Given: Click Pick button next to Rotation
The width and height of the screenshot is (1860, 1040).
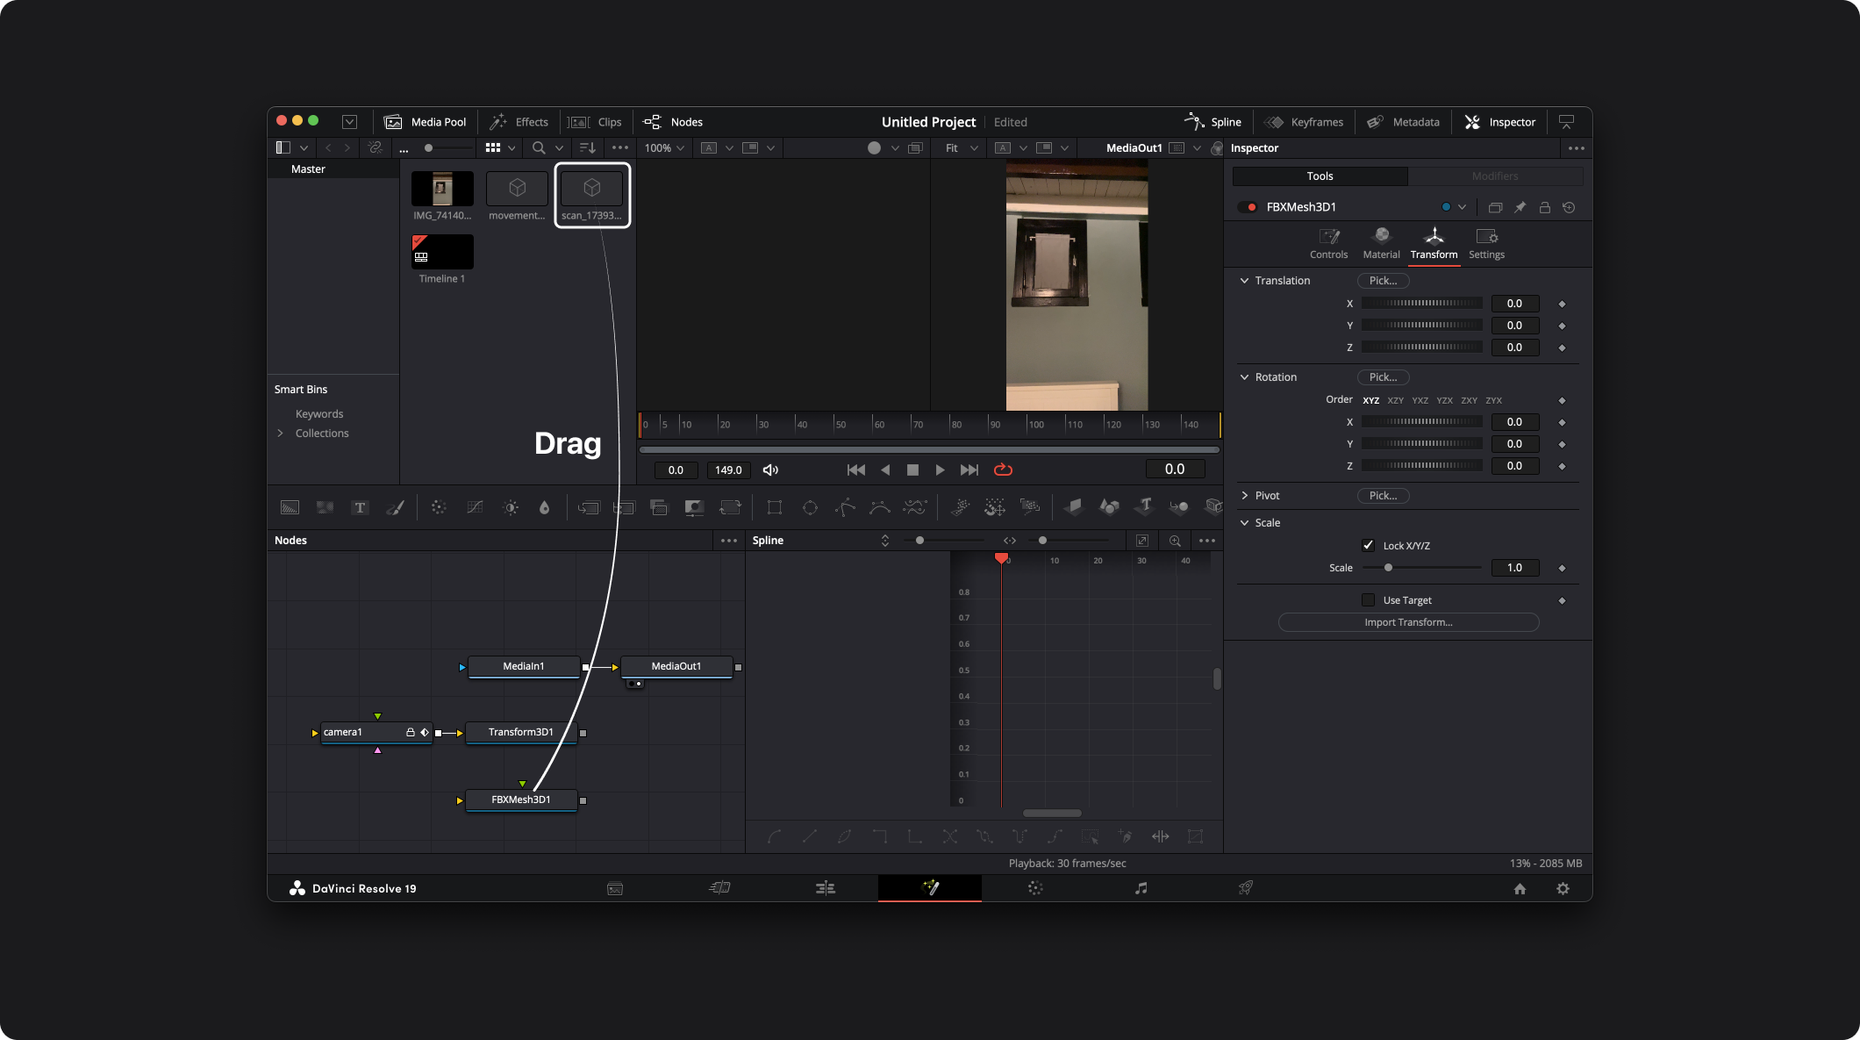Looking at the screenshot, I should point(1383,377).
